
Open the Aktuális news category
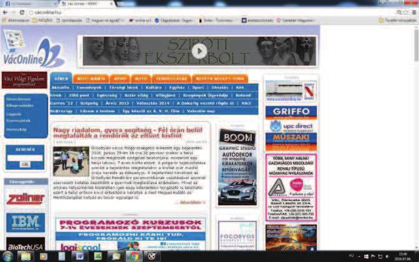(60, 87)
